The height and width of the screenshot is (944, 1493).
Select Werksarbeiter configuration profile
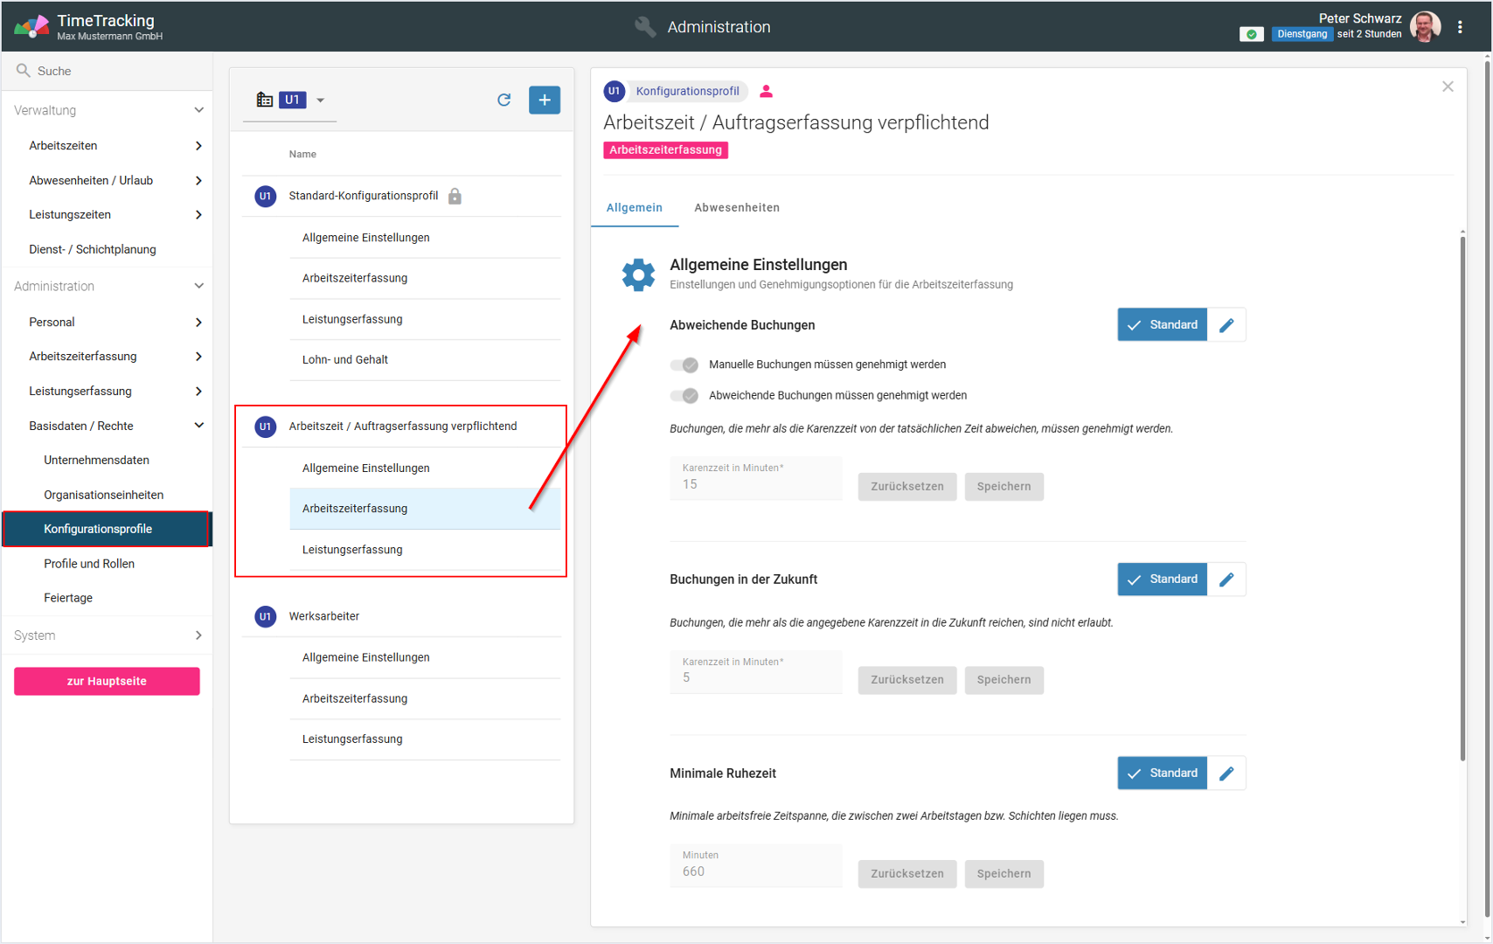tap(324, 616)
